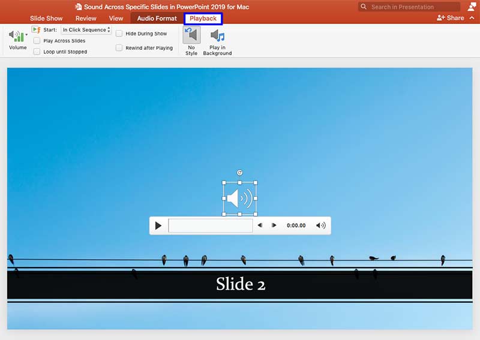Screen dimensions: 480x340
Task: Switch to the Audio Format tab
Action: point(157,19)
